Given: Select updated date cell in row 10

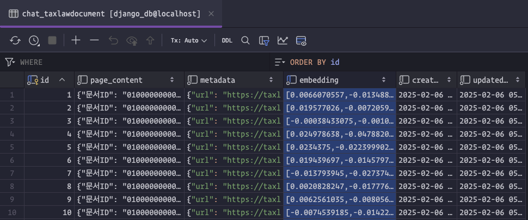Looking at the screenshot, I should (x=491, y=212).
